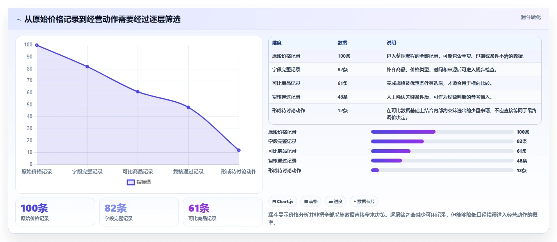This screenshot has width=557, height=242.
Task: Click the table cell reading 100条
Action: click(x=344, y=56)
